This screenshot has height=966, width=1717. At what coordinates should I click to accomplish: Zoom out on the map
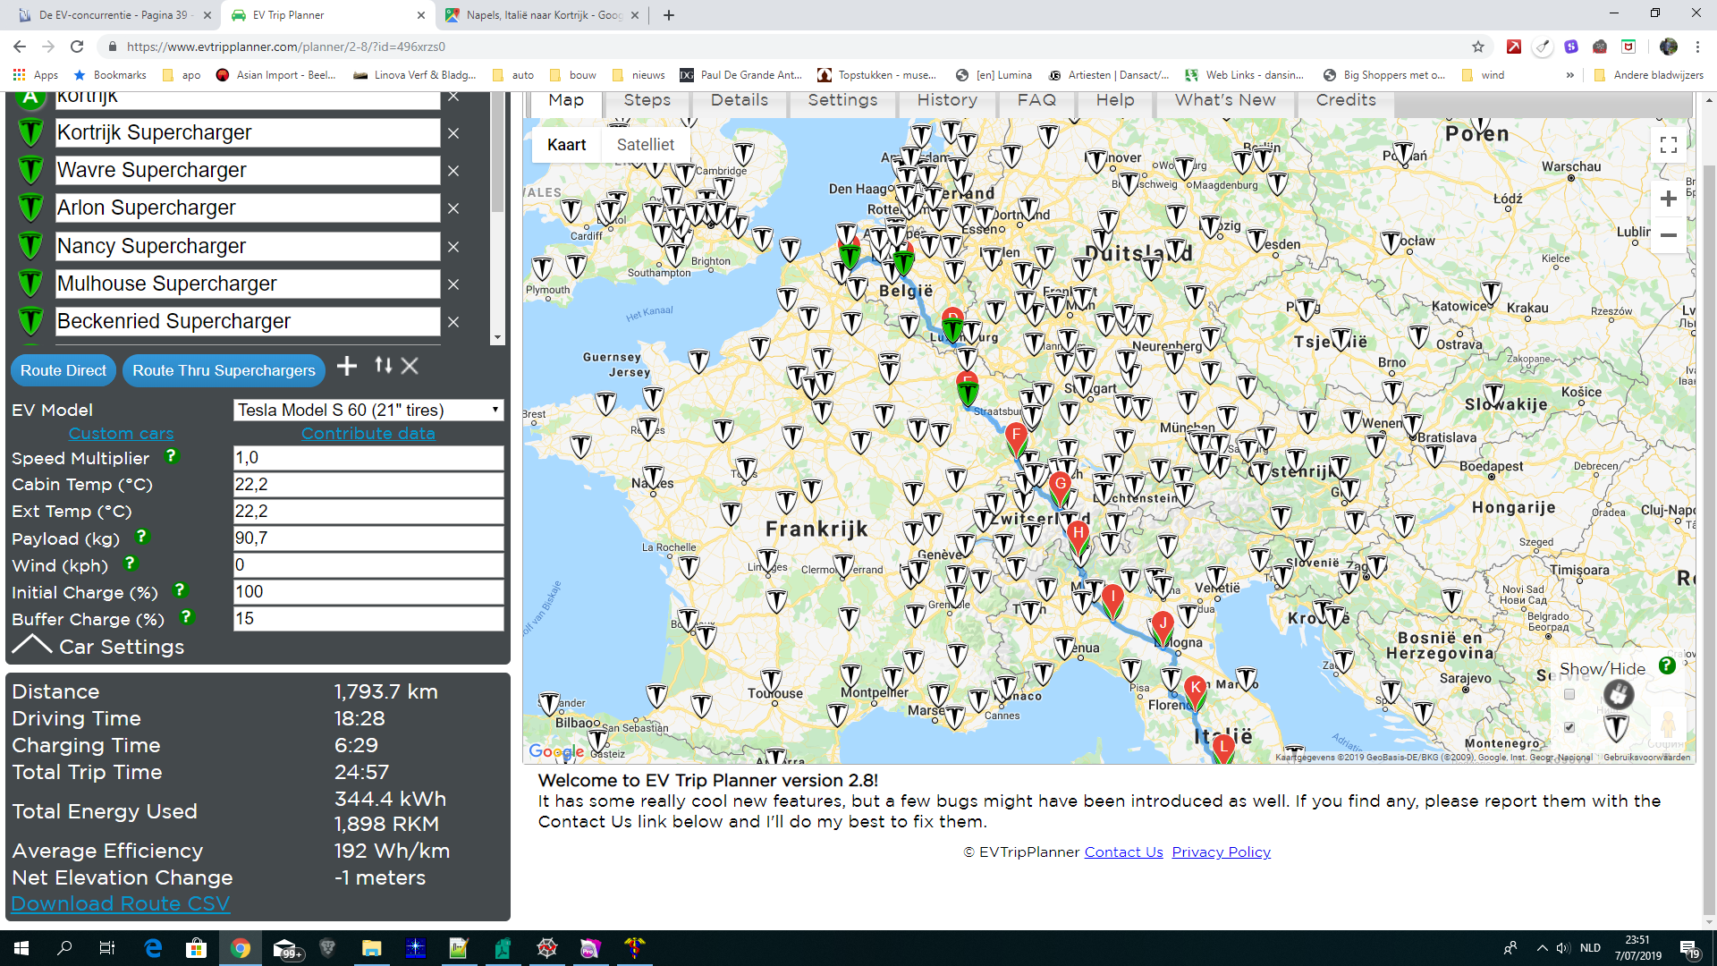tap(1669, 235)
